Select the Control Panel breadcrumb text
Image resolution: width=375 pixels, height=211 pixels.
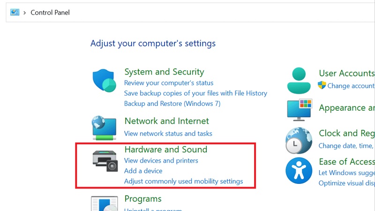[50, 13]
